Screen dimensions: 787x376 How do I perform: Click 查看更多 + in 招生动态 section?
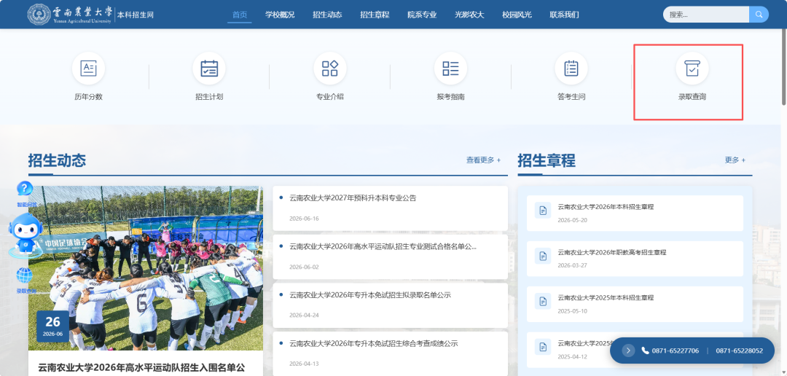(483, 160)
